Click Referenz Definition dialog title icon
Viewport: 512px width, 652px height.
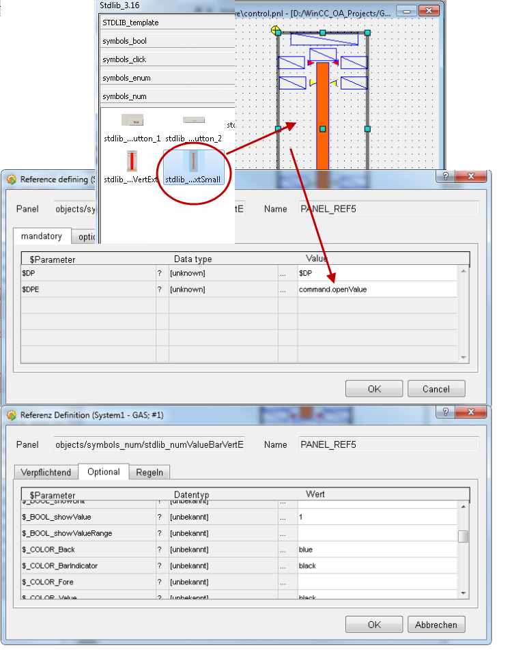12,415
